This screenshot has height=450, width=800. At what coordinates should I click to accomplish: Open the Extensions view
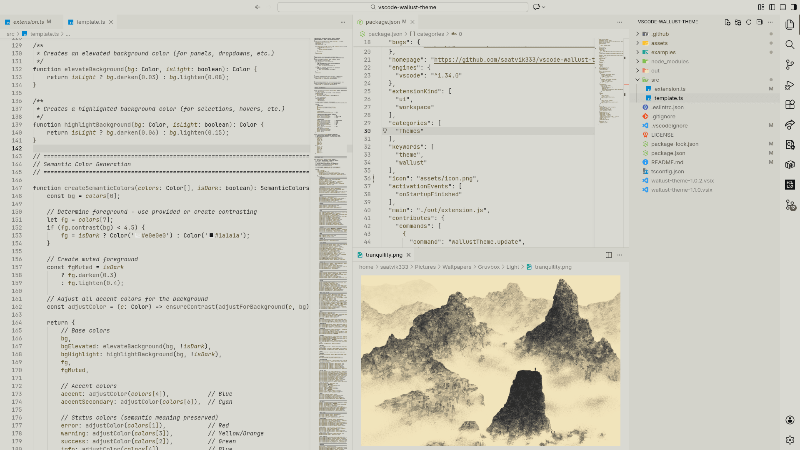pyautogui.click(x=790, y=105)
